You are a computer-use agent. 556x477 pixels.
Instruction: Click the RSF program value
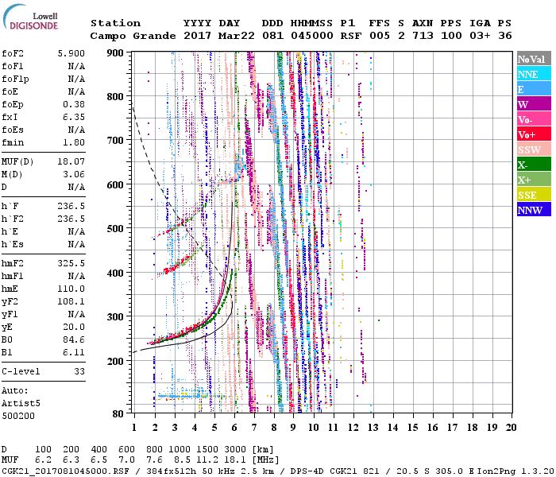click(351, 36)
